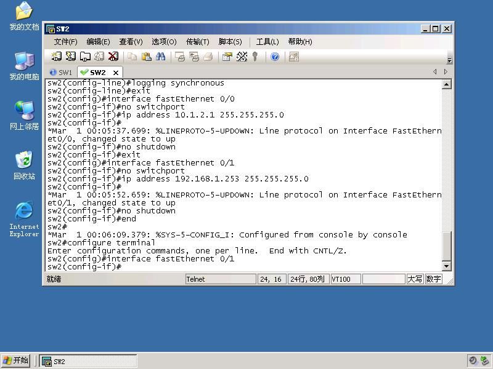The image size is (493, 369).
Task: Click '数字' num indicator in status bar
Action: (433, 279)
